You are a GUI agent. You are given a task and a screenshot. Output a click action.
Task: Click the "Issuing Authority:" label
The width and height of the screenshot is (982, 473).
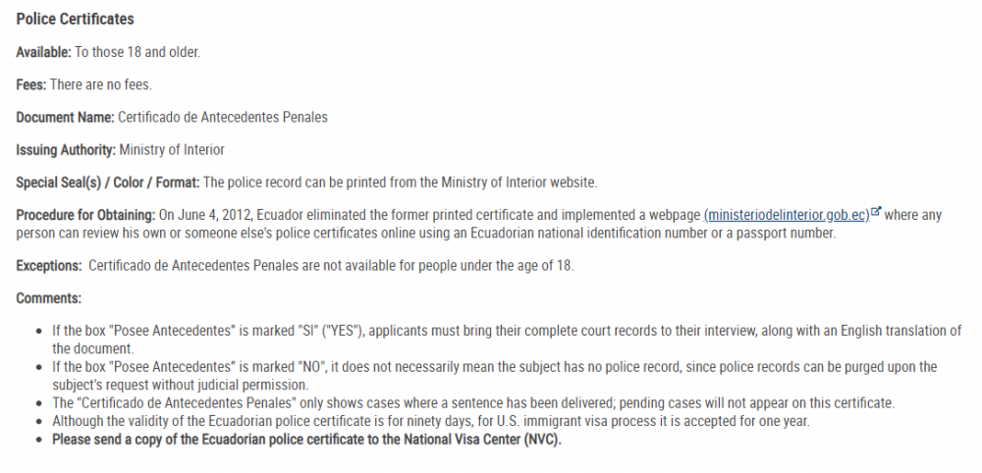tap(67, 150)
